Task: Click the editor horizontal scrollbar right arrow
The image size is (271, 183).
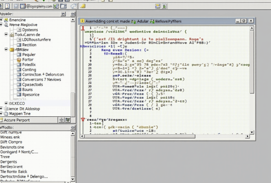Action: coord(248,136)
